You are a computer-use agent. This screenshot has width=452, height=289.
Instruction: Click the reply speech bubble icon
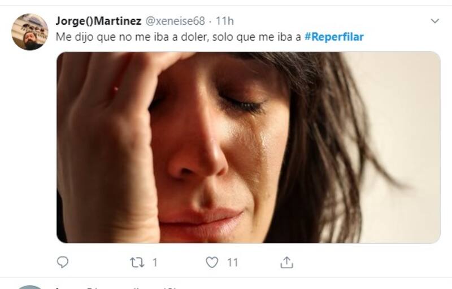63,263
